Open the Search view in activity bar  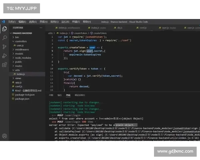click(x=4, y=38)
